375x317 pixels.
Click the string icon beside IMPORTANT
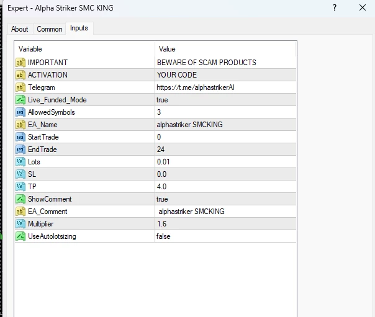20,63
